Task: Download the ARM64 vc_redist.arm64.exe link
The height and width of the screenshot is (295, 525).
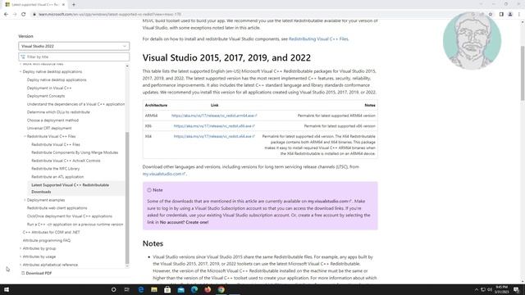Action: pyautogui.click(x=214, y=116)
